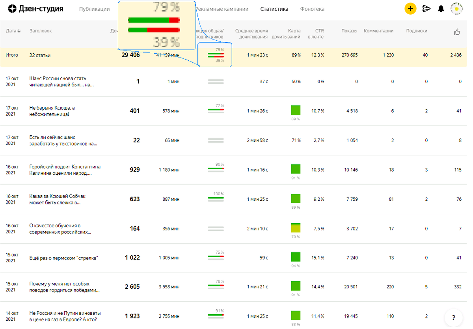Open the Фонотека tab
473x329 pixels.
coord(312,9)
